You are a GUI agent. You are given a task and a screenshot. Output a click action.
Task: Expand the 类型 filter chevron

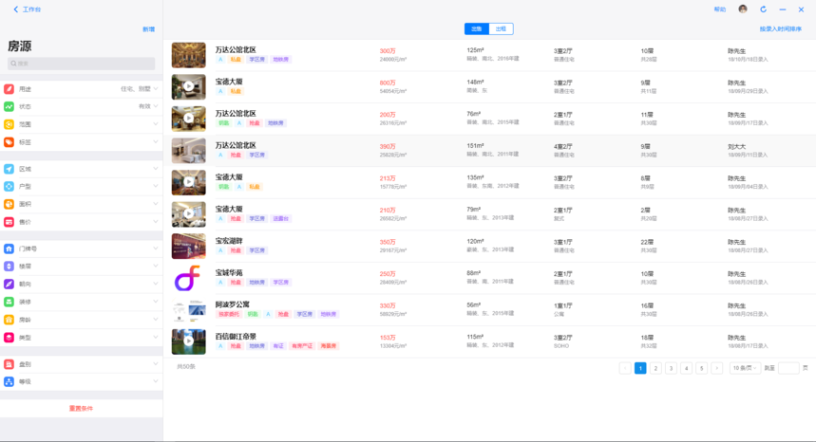pyautogui.click(x=156, y=337)
